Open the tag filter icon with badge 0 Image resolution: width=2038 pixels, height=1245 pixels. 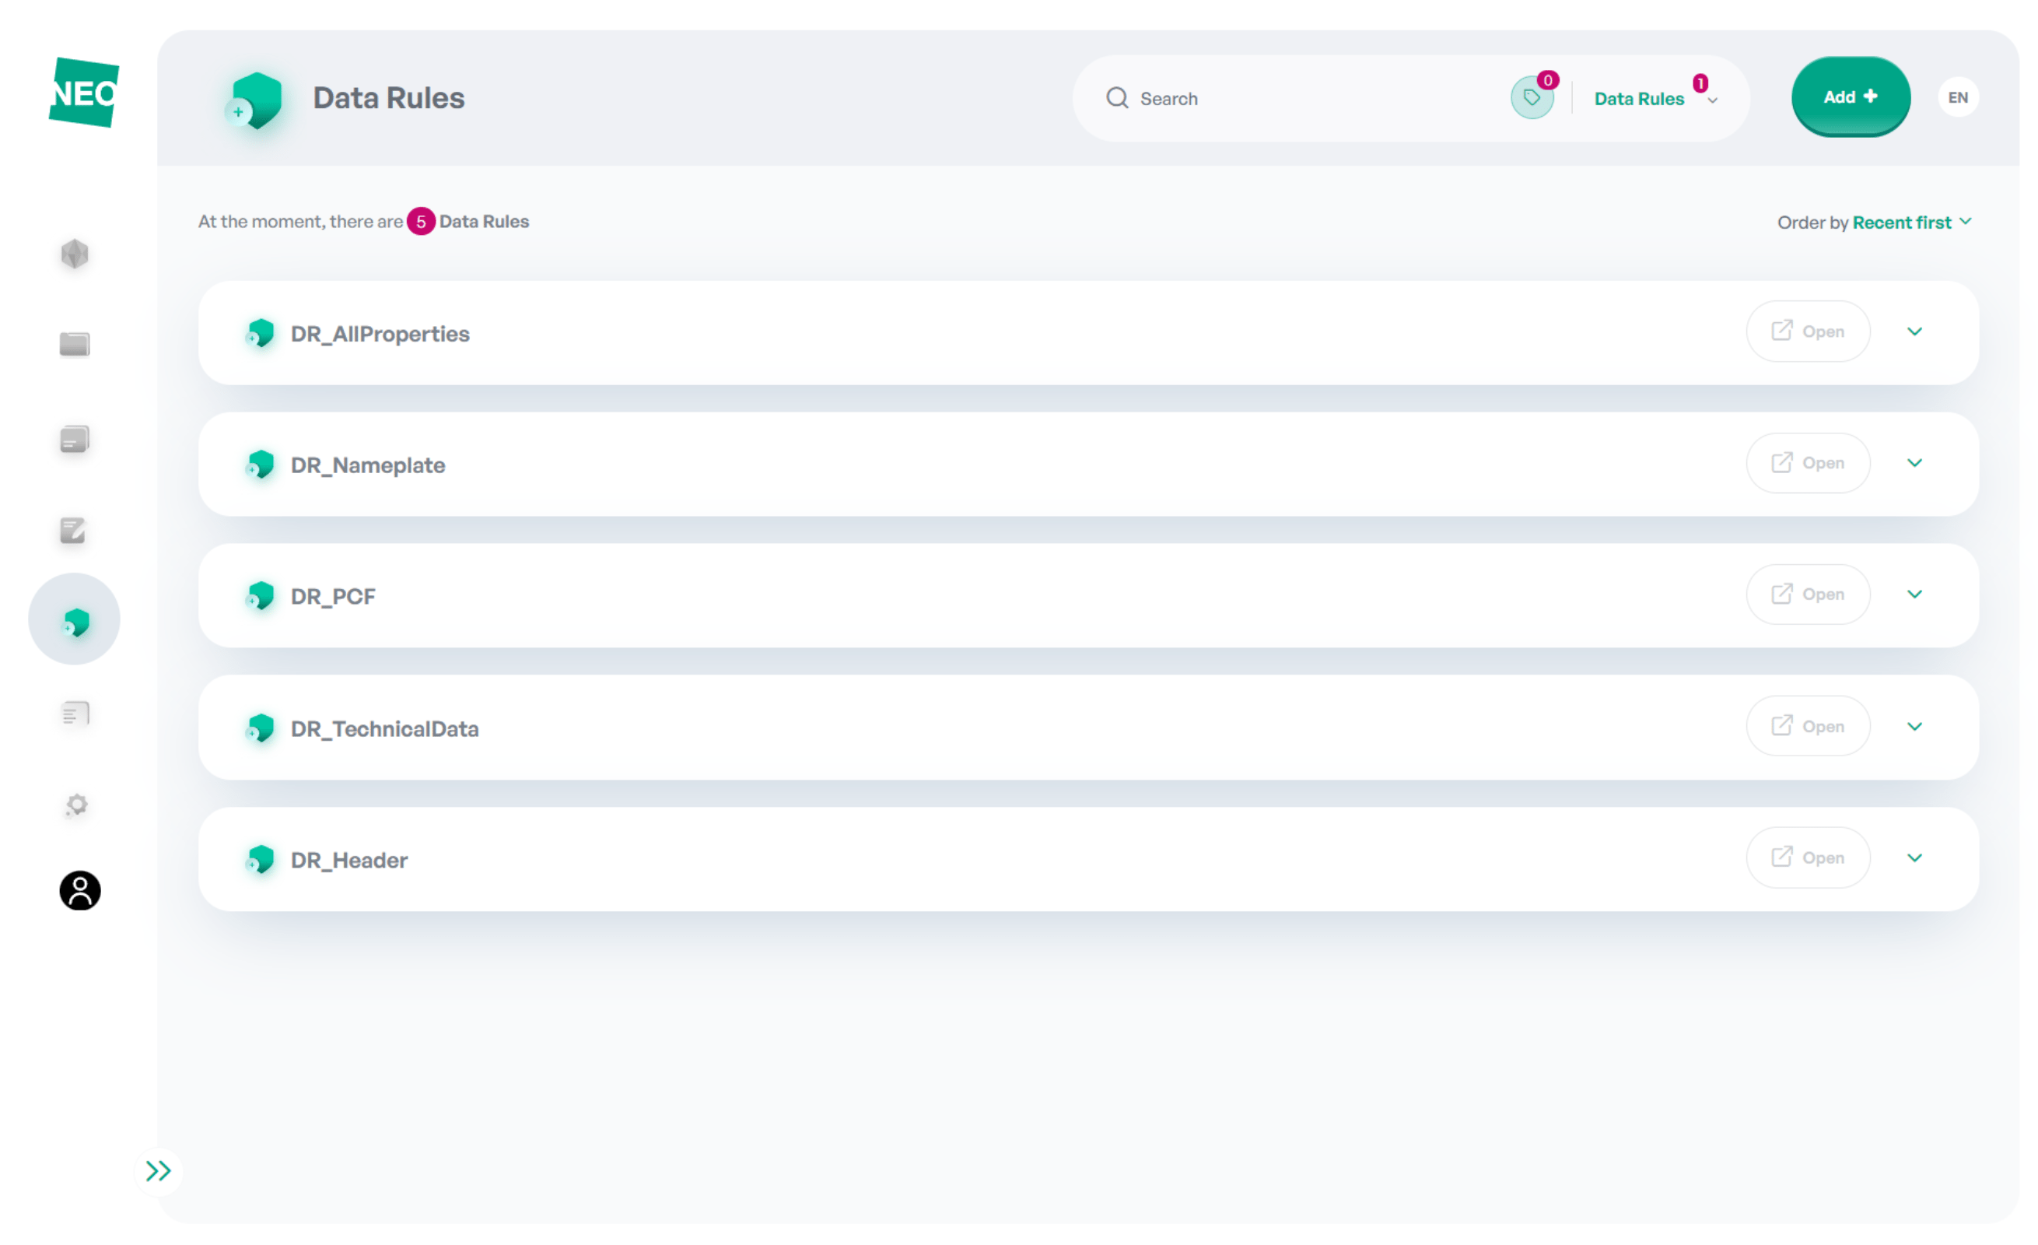pyautogui.click(x=1532, y=99)
